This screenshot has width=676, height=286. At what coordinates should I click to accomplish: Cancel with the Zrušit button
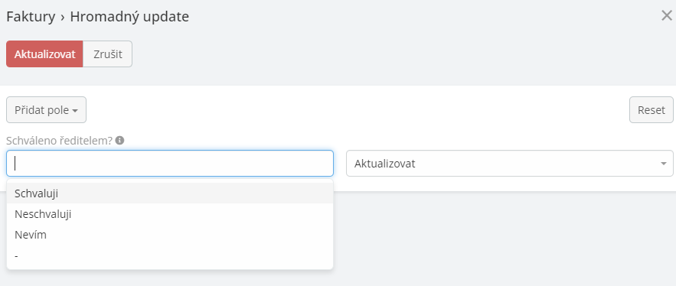pos(108,54)
